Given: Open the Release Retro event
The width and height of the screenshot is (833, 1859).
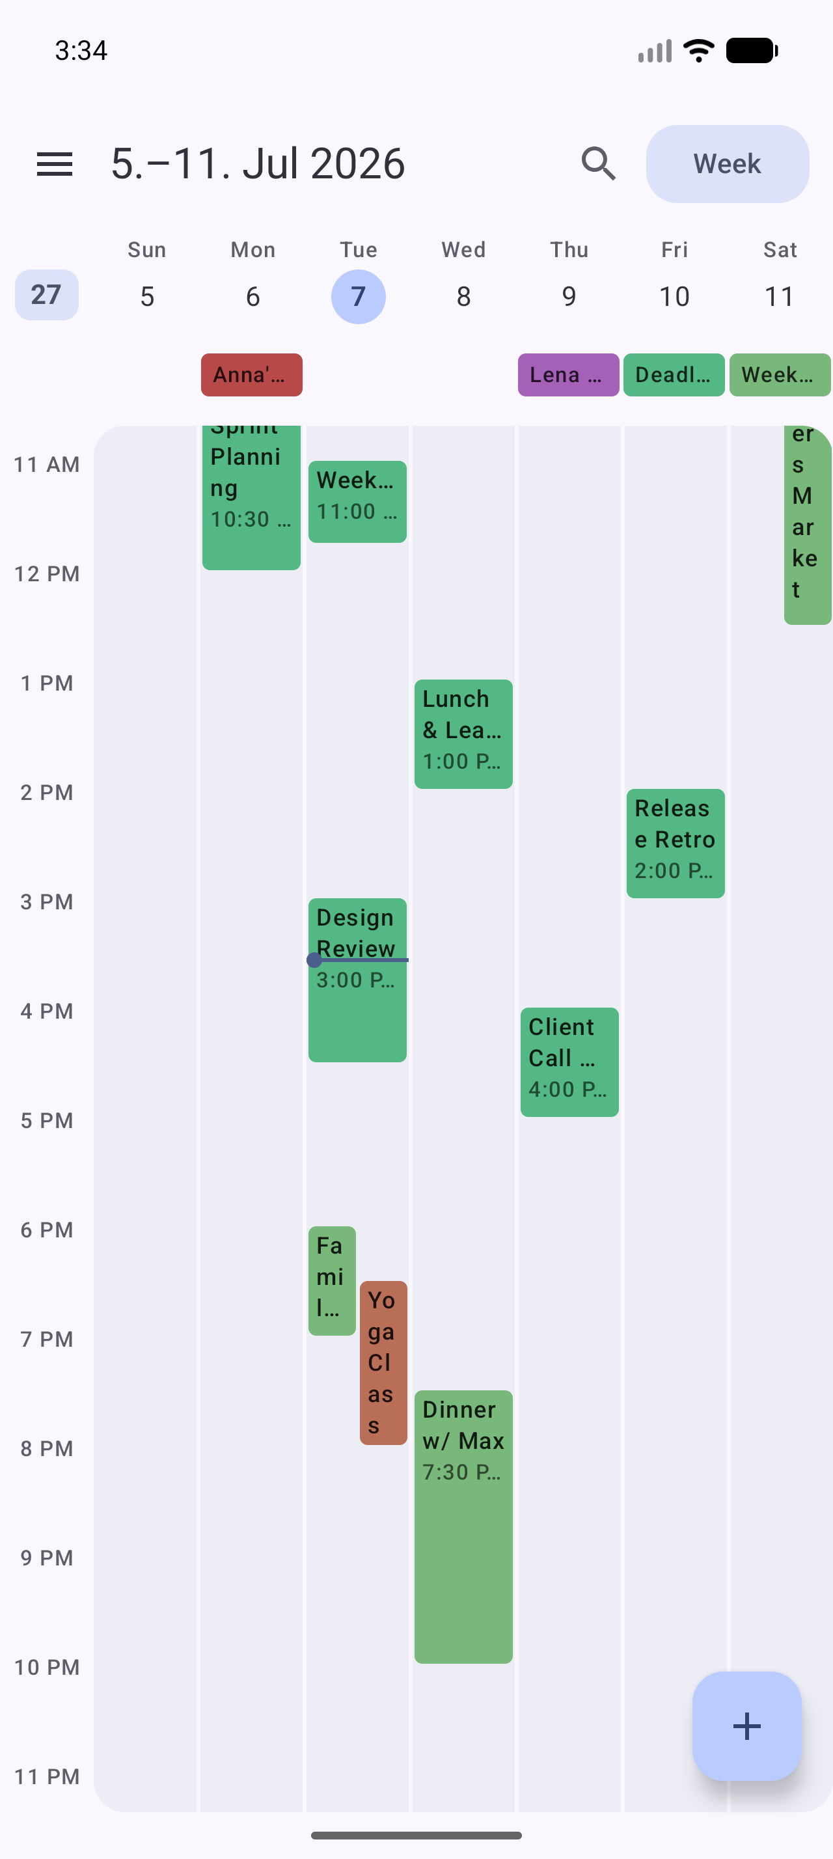Looking at the screenshot, I should tap(676, 844).
